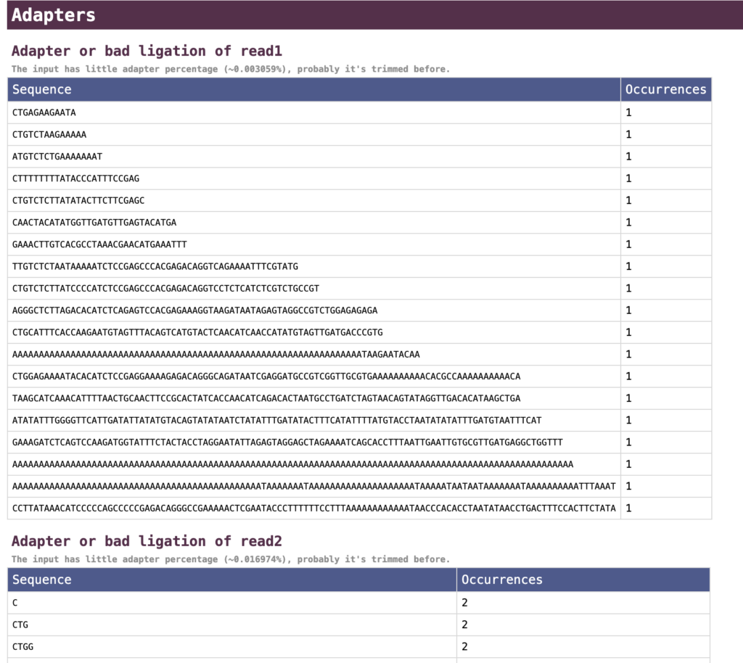Screen dimensions: 743x663
Task: Click the Sequence column header in read2 table
Action: click(42, 580)
